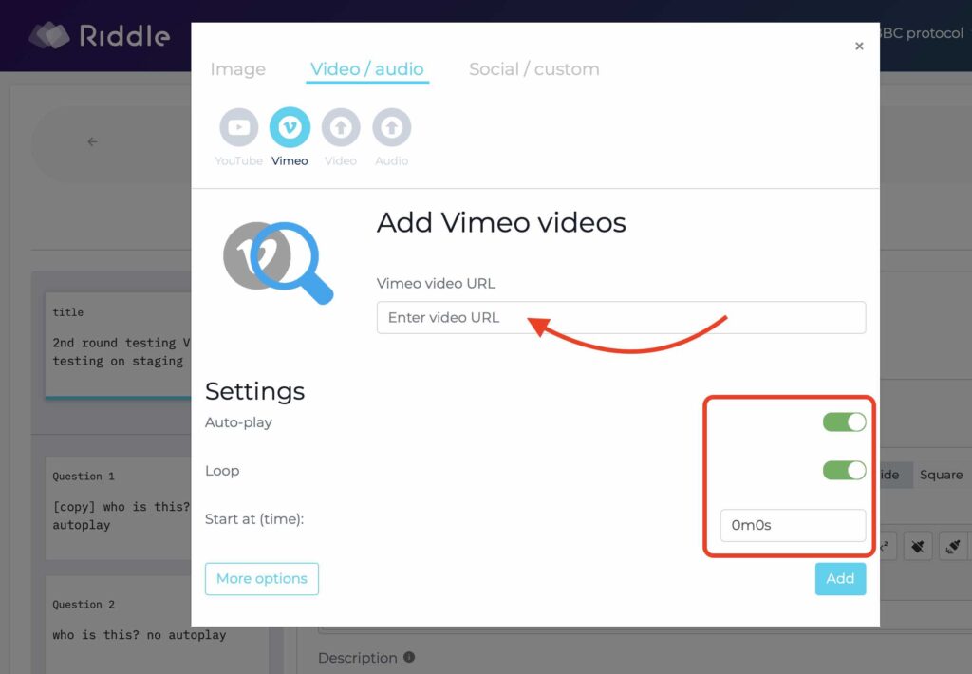Choose the Video upload icon
972x674 pixels.
(x=341, y=128)
